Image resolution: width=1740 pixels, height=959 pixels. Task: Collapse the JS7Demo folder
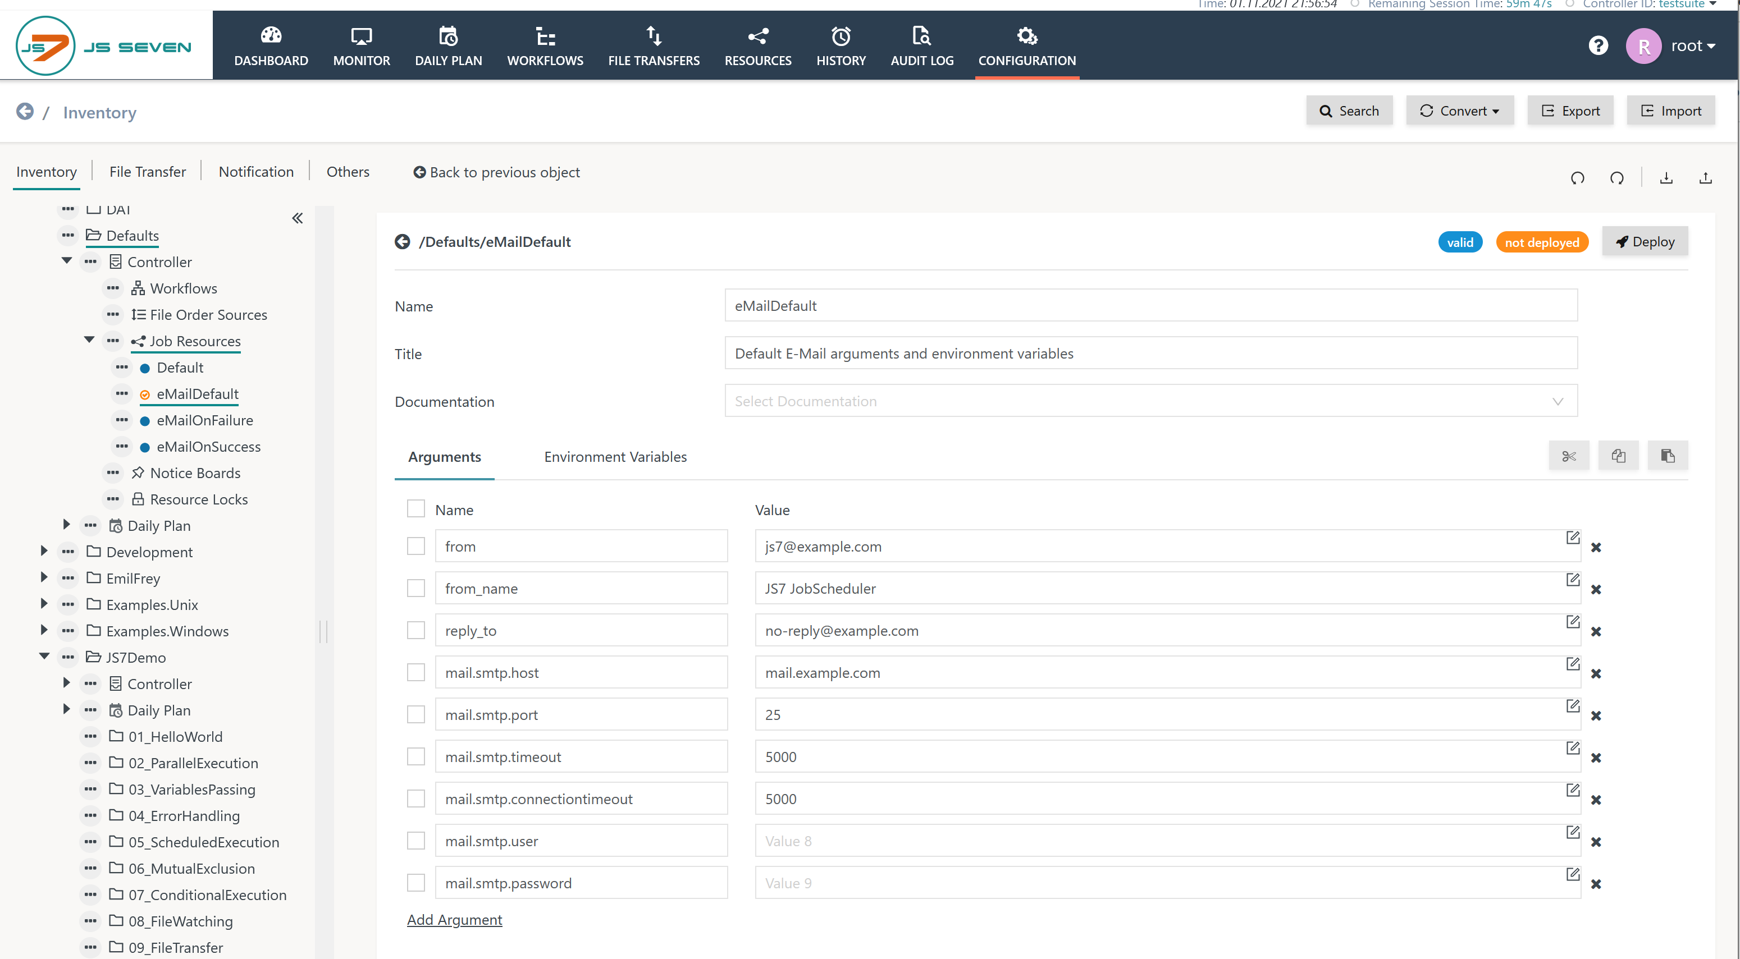44,656
